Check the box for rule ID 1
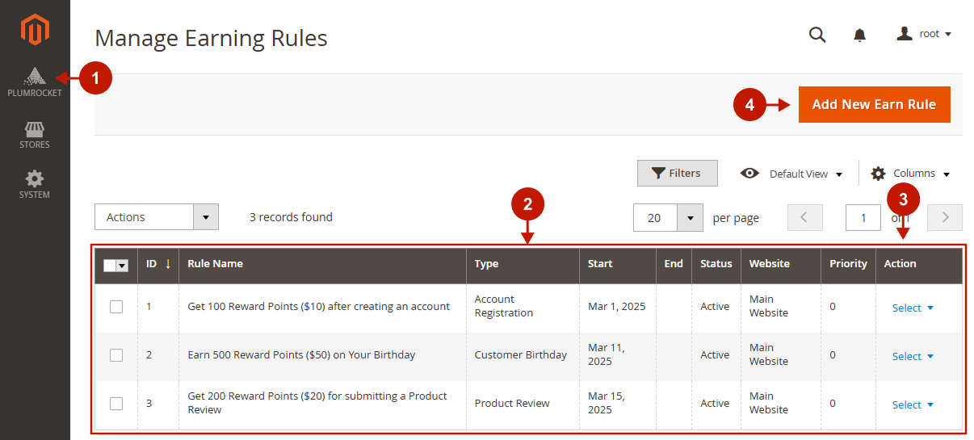Image resolution: width=974 pixels, height=440 pixels. tap(116, 307)
